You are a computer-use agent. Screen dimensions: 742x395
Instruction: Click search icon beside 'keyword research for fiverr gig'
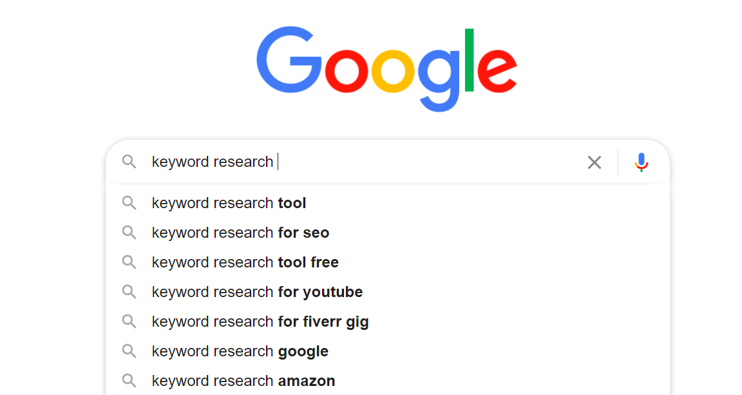pyautogui.click(x=129, y=322)
